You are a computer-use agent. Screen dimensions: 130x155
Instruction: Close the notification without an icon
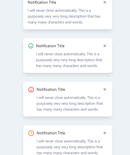click(x=105, y=2)
